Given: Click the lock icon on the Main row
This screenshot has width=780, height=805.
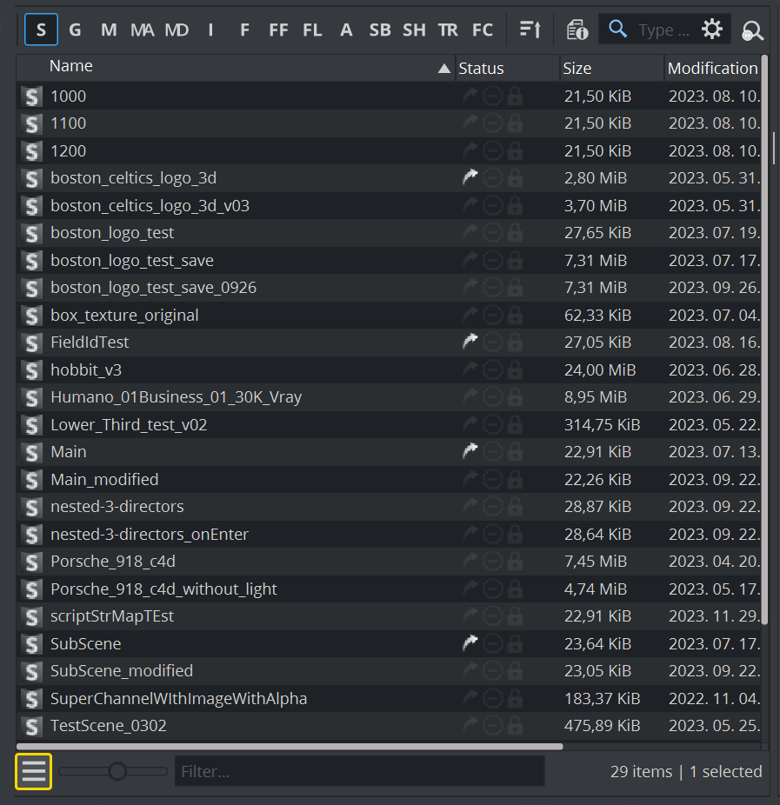Looking at the screenshot, I should pyautogui.click(x=515, y=452).
